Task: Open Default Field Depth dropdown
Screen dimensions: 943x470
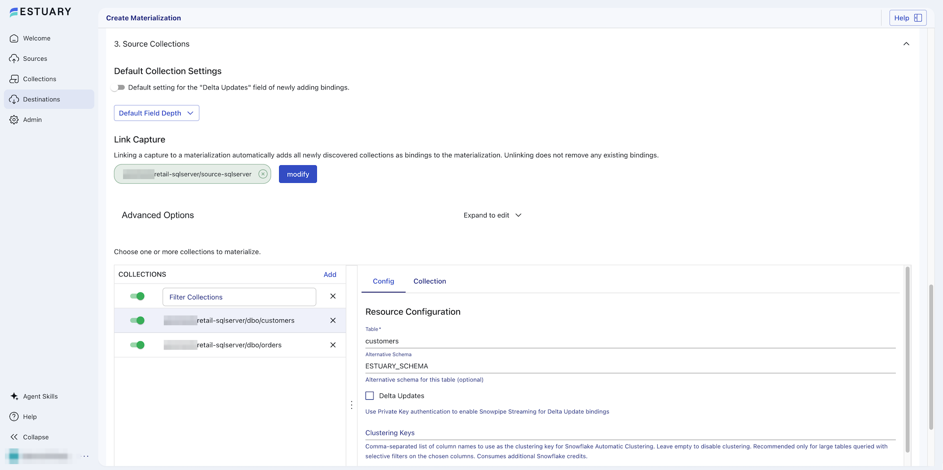Action: 157,113
